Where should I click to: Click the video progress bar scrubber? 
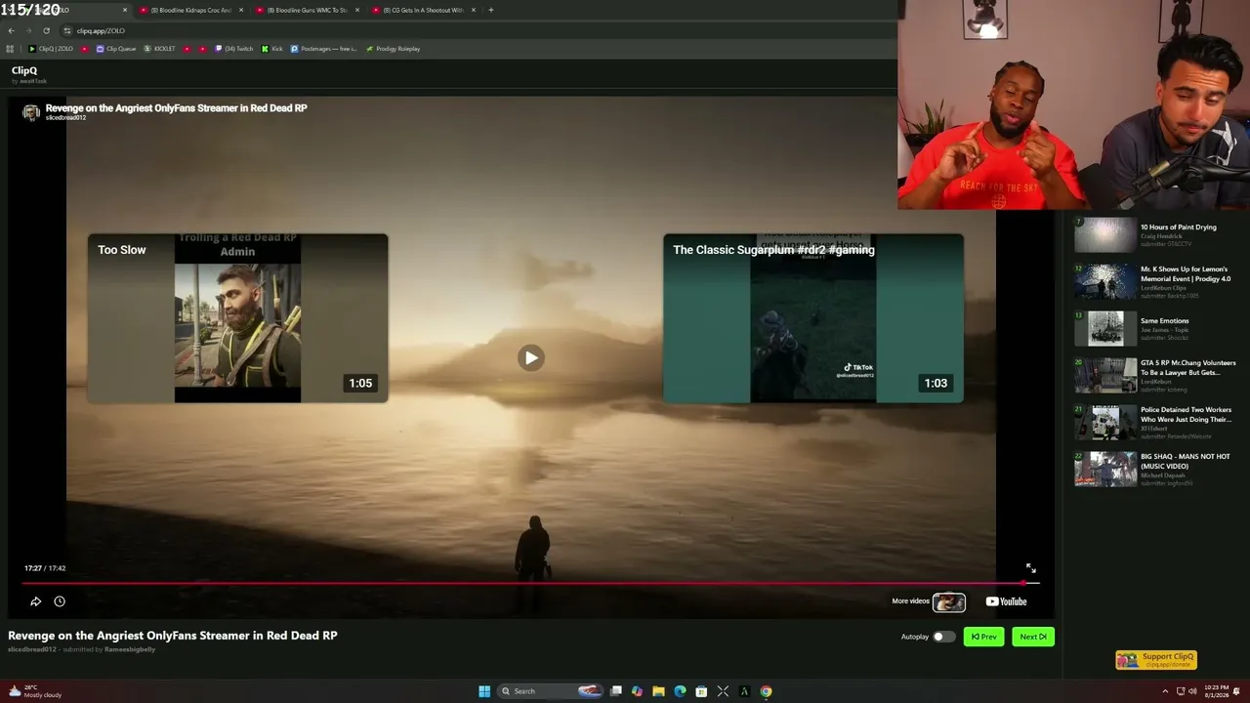[1023, 584]
